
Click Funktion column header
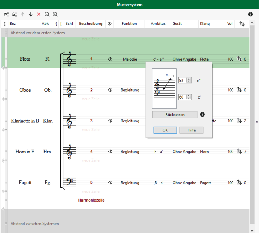coord(129,24)
